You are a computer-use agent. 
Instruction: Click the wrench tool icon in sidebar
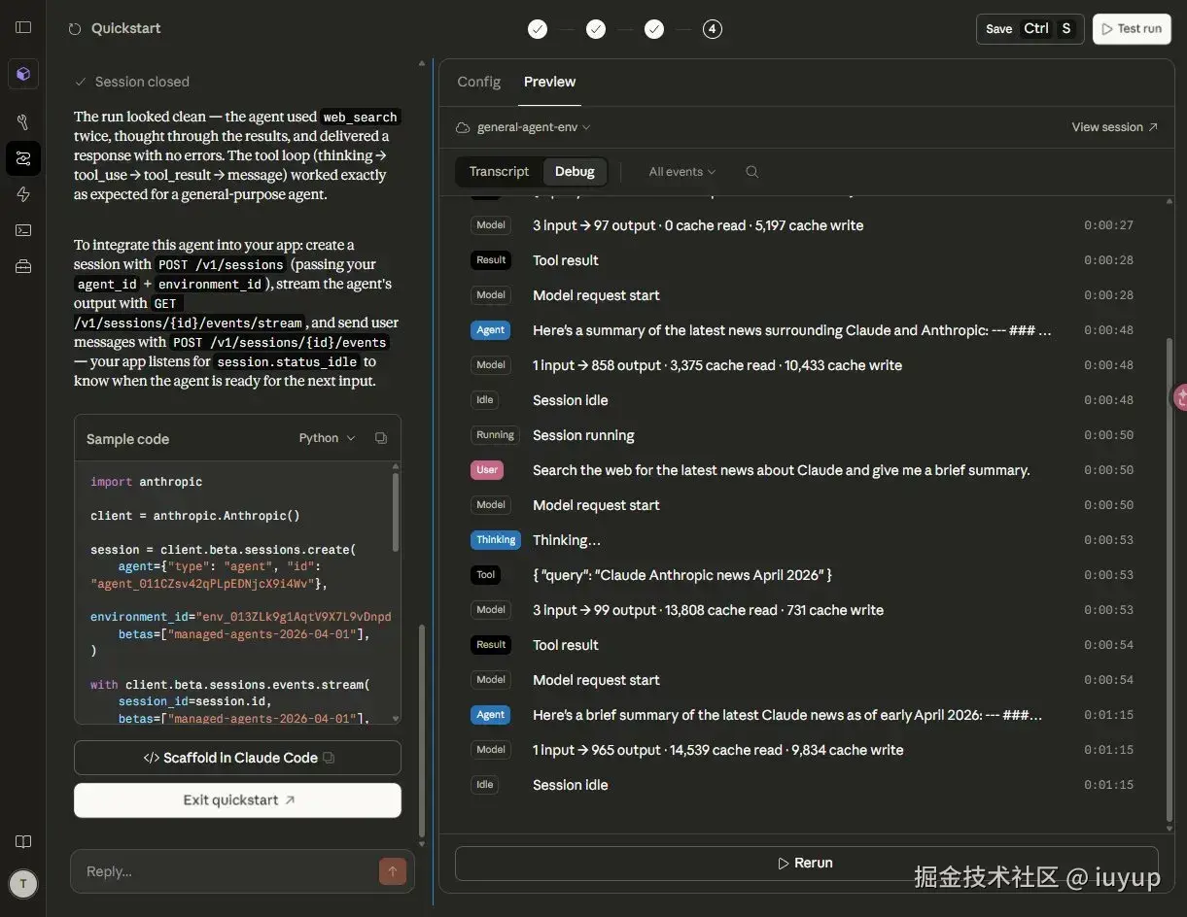23,122
